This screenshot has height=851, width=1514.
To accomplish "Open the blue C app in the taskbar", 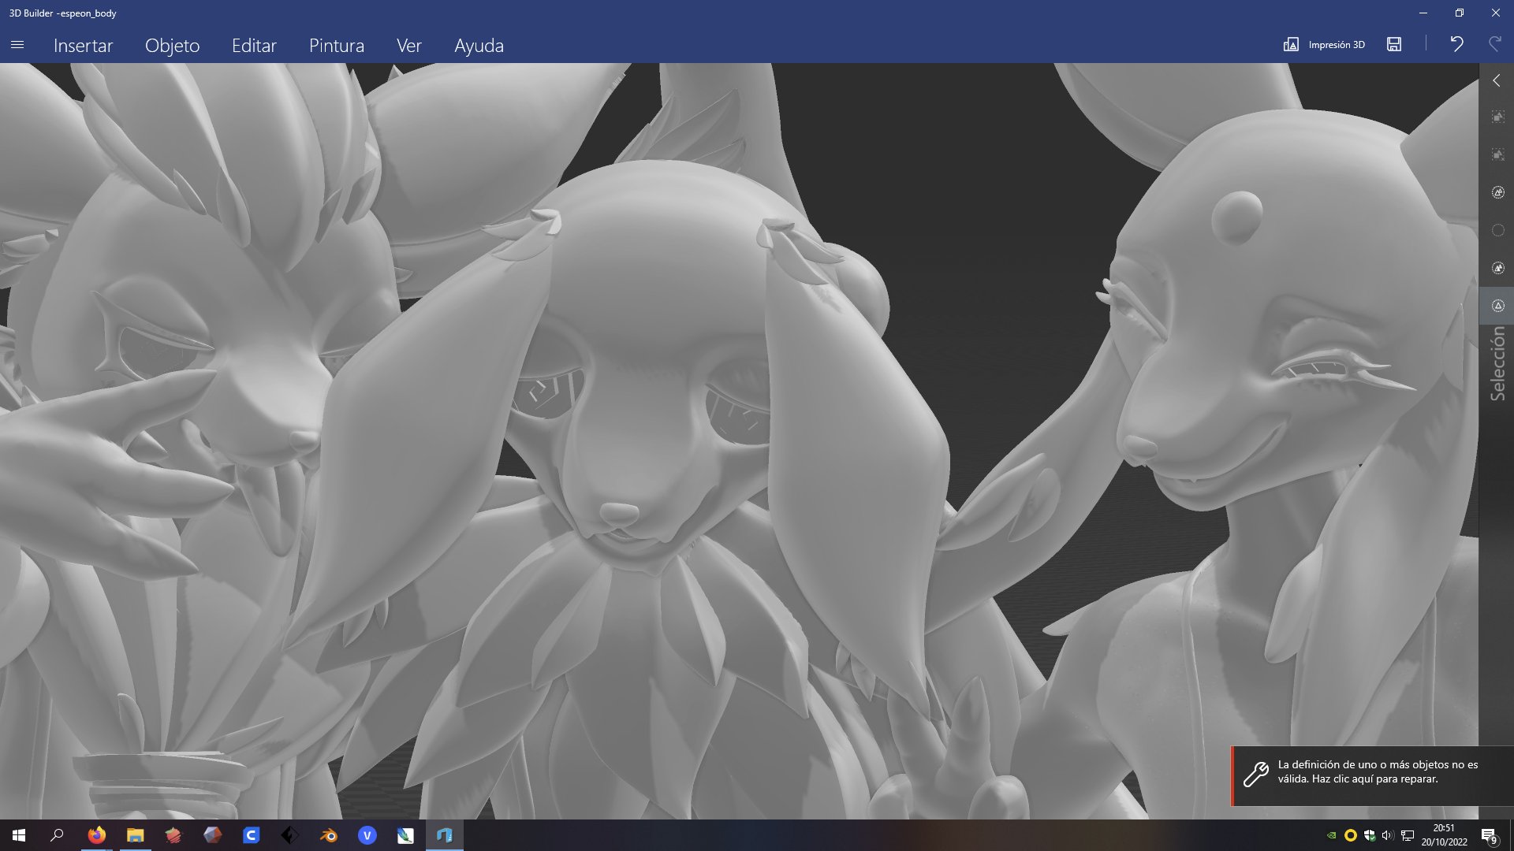I will (251, 835).
